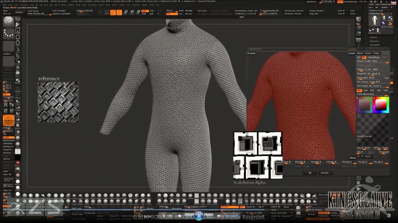Click the human figure tool thumbnail
The image size is (398, 223).
click(374, 21)
